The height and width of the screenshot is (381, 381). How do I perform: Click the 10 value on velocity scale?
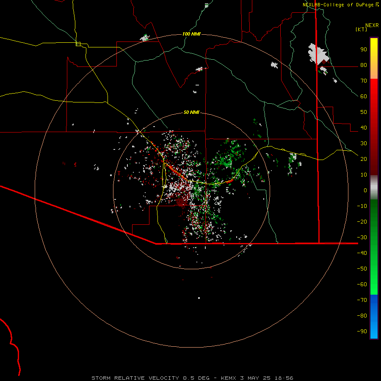click(x=364, y=175)
